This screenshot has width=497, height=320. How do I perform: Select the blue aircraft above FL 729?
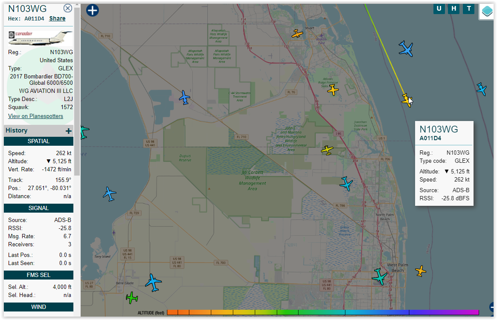click(110, 194)
